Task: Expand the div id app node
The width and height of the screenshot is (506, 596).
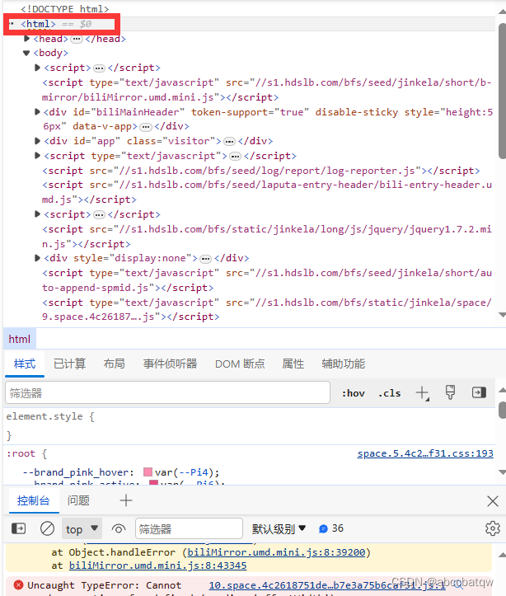Action: pos(37,141)
